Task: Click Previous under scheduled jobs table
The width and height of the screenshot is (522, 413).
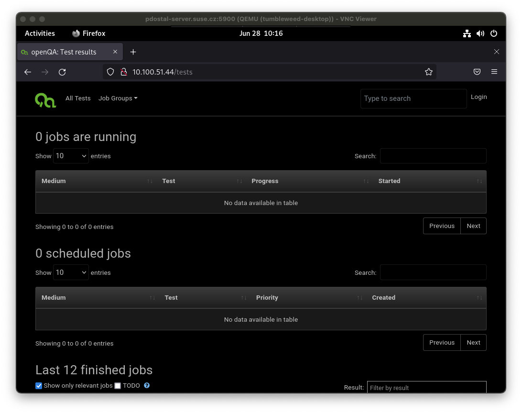Action: tap(442, 342)
